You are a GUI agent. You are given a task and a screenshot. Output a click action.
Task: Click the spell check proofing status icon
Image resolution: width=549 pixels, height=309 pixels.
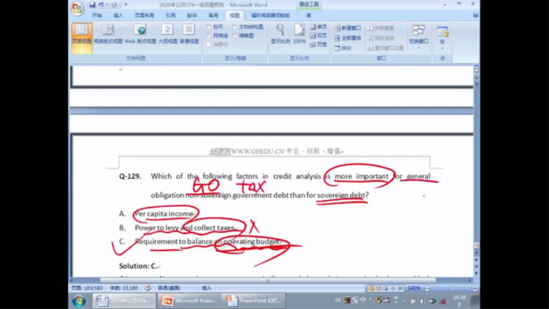(148, 288)
